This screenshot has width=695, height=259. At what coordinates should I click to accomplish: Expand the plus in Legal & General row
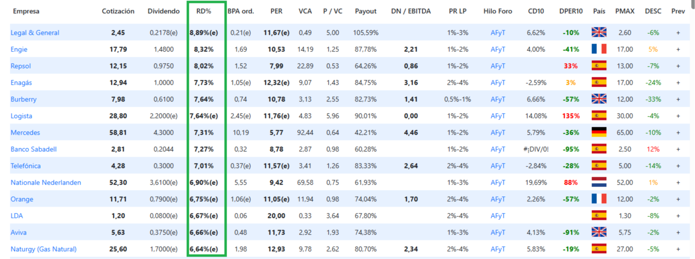[x=678, y=33]
